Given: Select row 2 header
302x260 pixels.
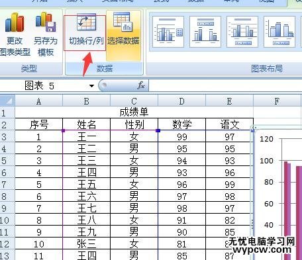Looking at the screenshot, I should pyautogui.click(x=7, y=124).
